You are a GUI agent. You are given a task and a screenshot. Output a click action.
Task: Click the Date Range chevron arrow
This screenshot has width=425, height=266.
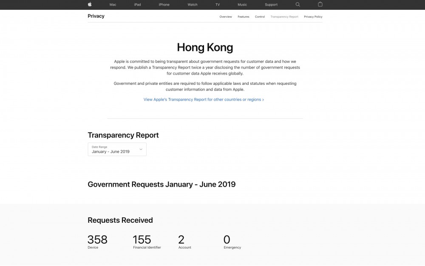click(141, 149)
